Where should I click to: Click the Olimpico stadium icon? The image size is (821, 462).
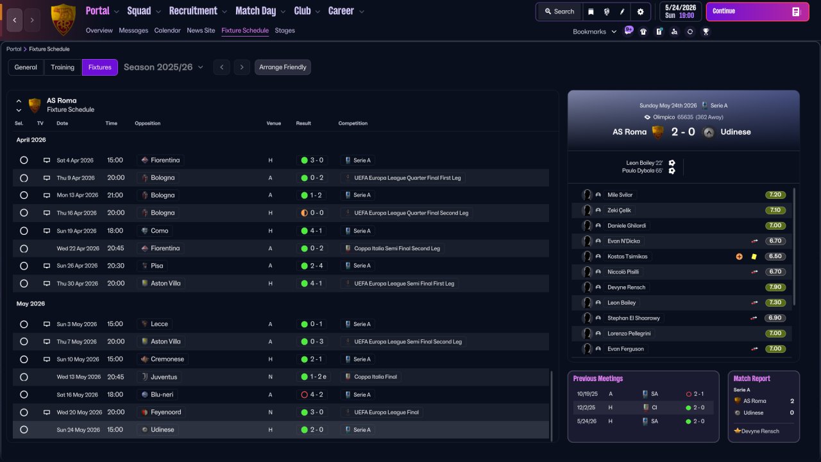(648, 117)
